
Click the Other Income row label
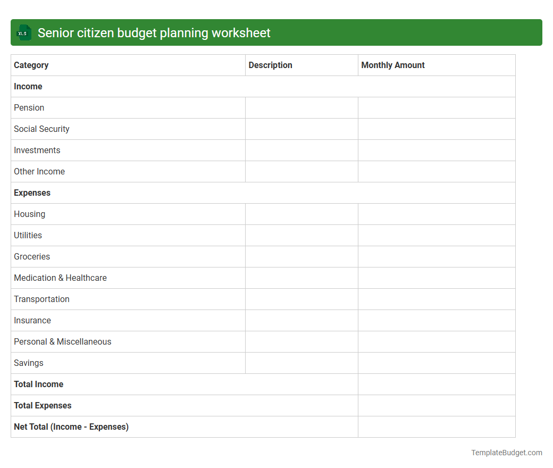click(x=39, y=171)
